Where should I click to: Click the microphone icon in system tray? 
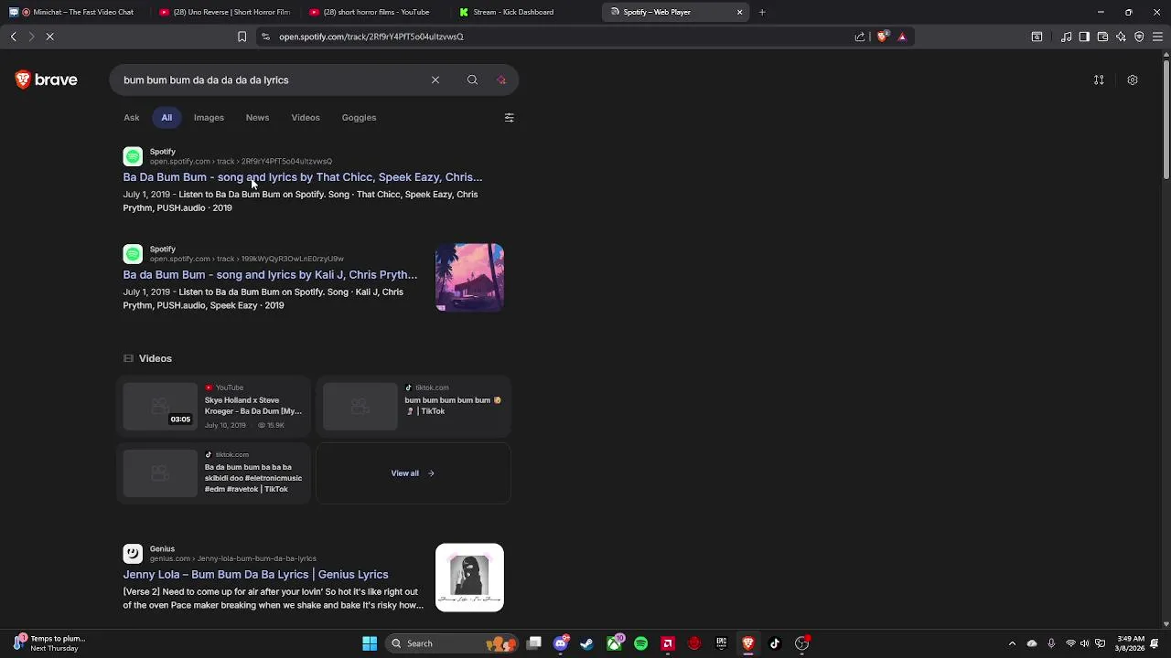(x=1051, y=643)
